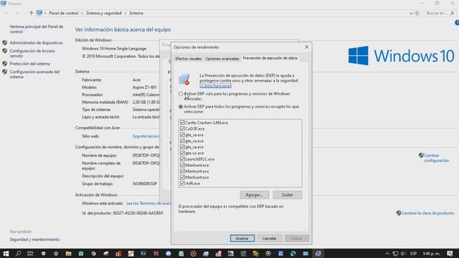
Task: Open Soporte técnico link
Action: (146, 136)
